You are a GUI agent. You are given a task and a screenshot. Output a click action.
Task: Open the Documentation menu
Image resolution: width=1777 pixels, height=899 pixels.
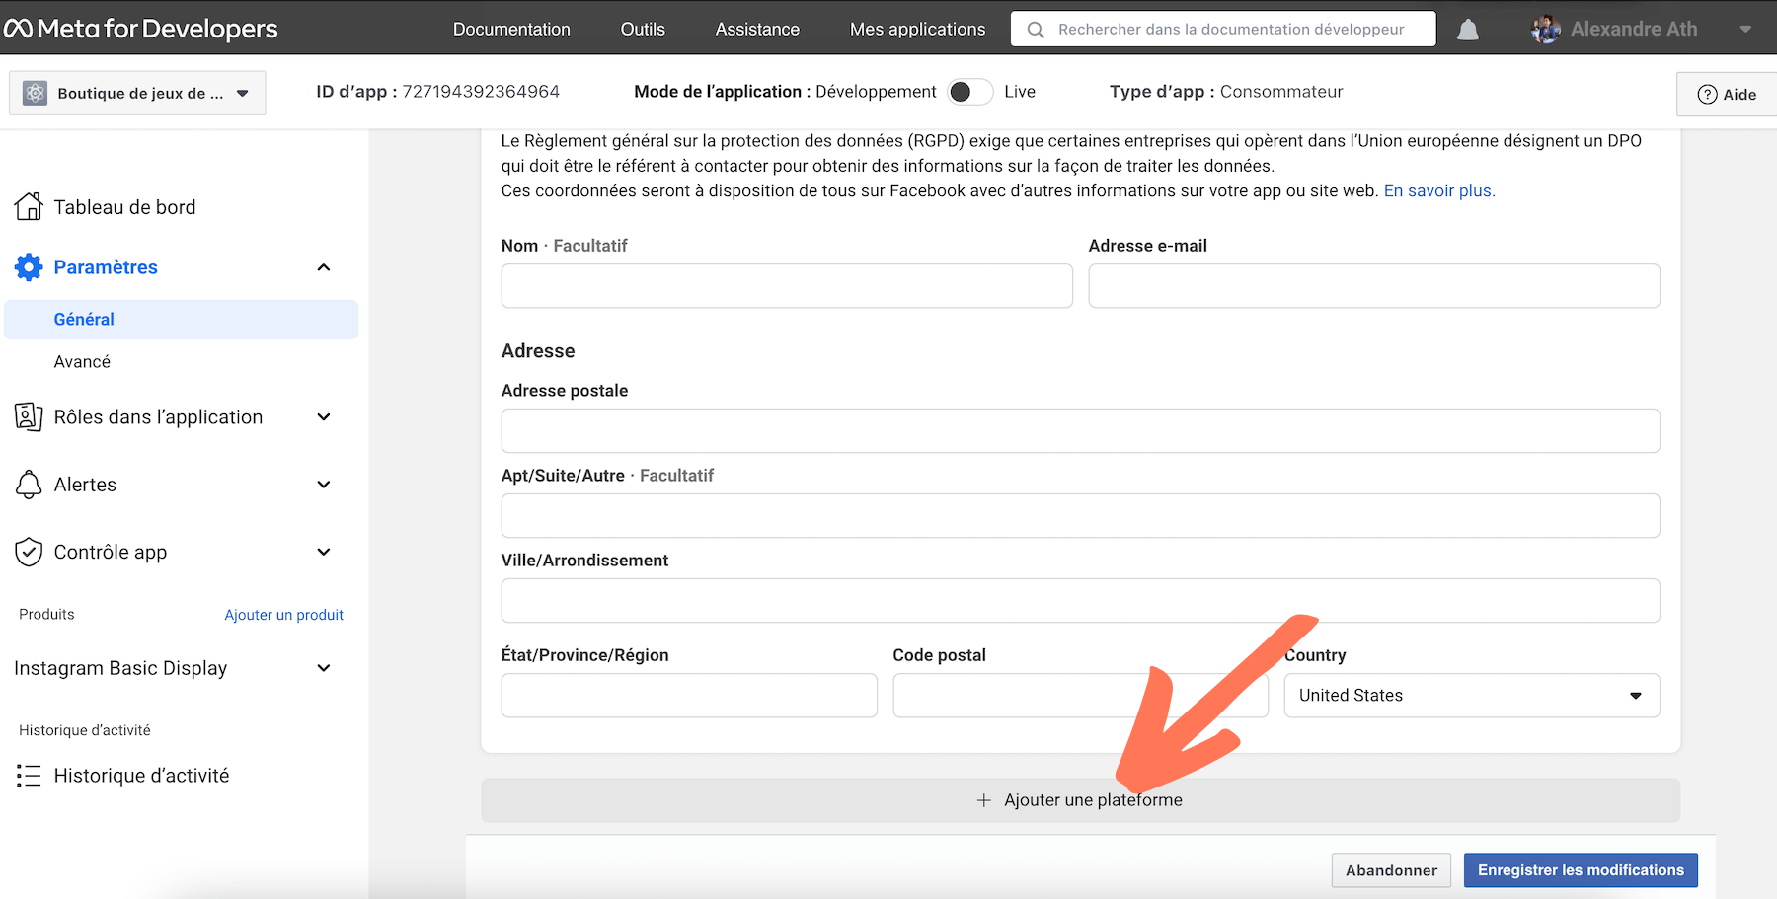pyautogui.click(x=511, y=30)
